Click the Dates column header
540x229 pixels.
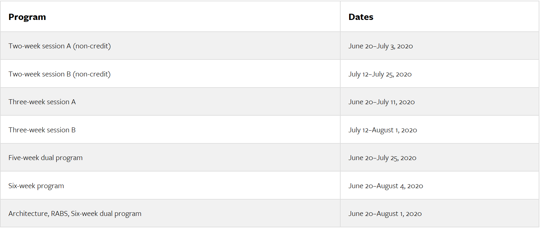point(361,17)
